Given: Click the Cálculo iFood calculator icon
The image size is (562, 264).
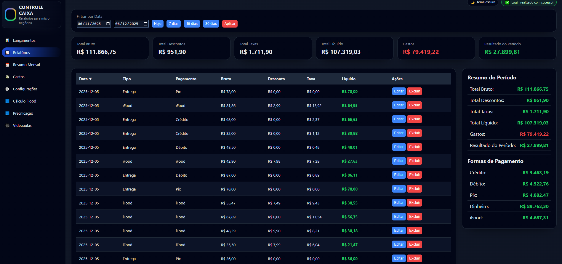Looking at the screenshot, I should point(7,101).
